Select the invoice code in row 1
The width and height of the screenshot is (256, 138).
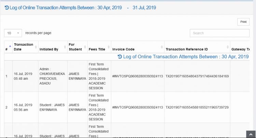(137, 76)
